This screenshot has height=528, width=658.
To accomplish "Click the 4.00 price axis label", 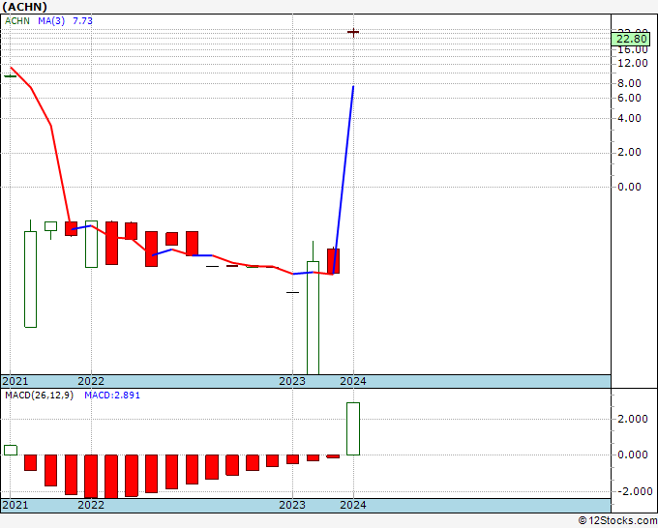I will click(x=630, y=118).
